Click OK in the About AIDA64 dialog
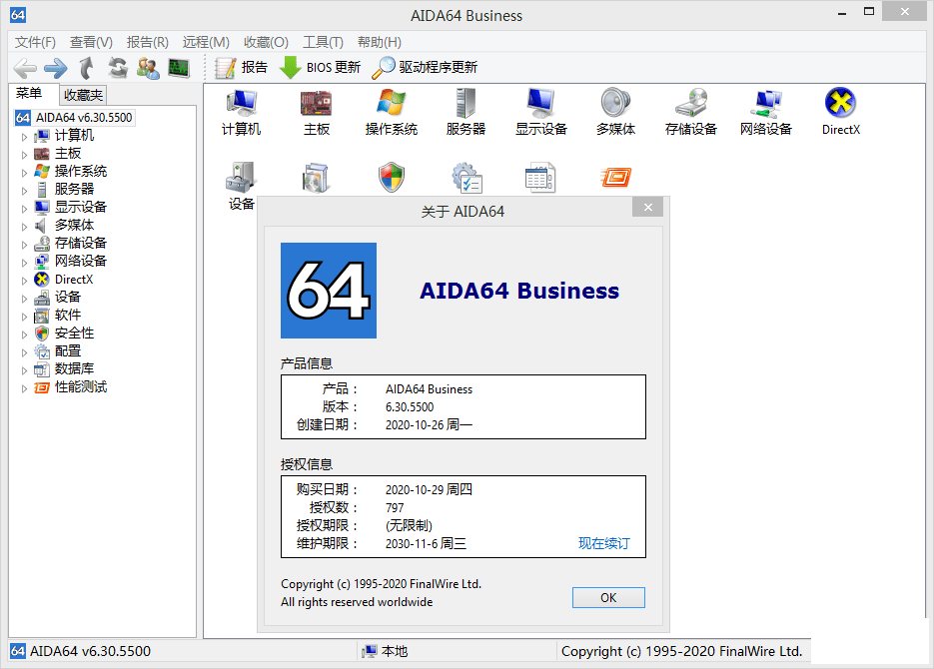The width and height of the screenshot is (934, 669). (608, 597)
